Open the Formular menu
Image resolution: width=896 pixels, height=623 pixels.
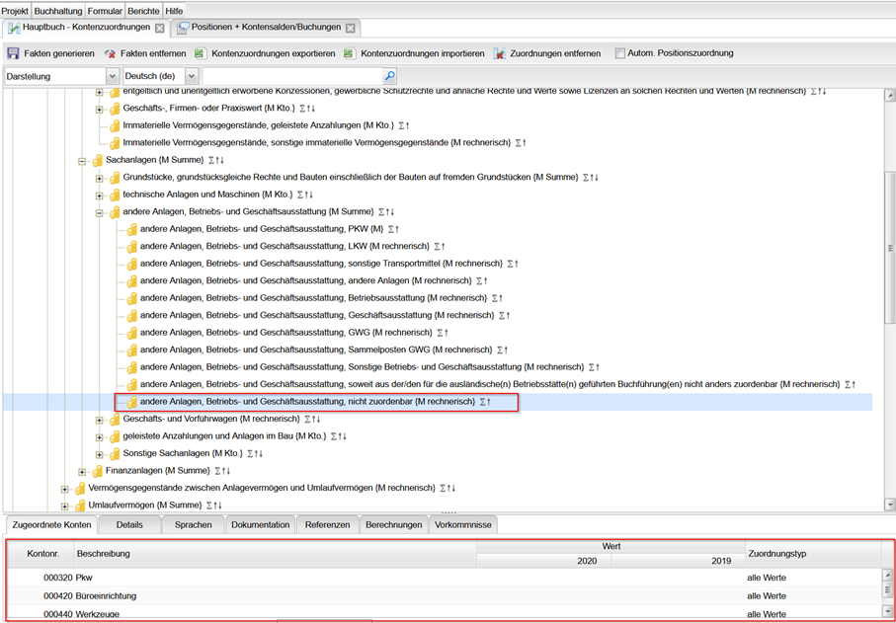105,11
